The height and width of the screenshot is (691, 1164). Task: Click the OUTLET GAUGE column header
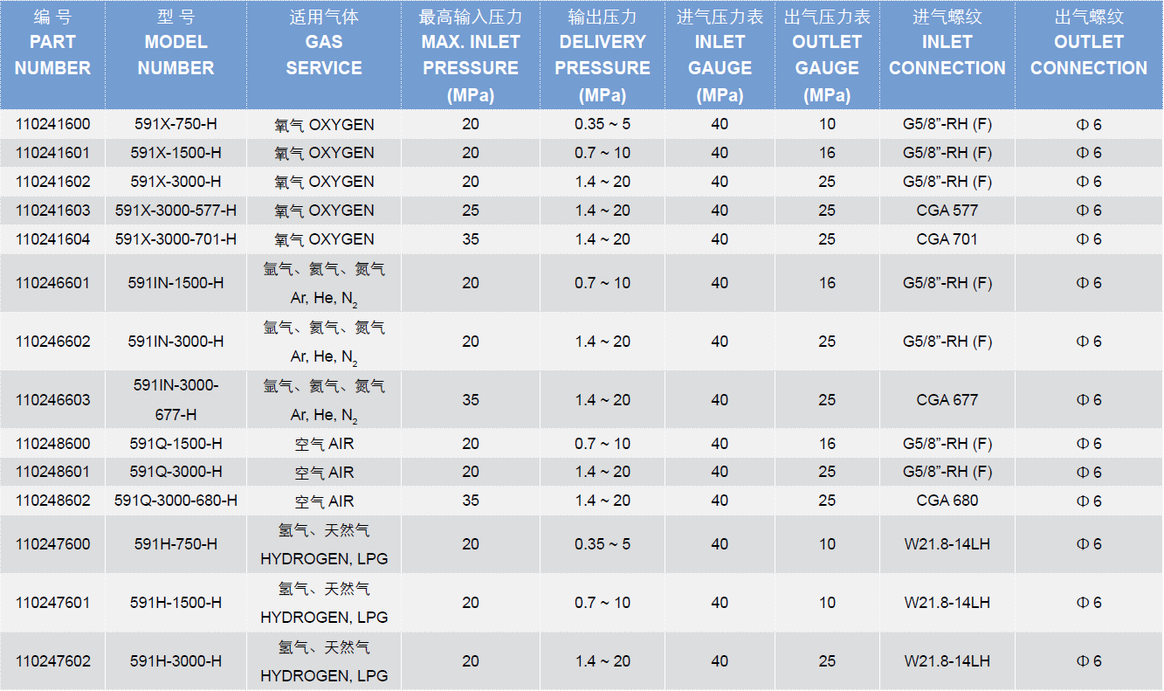coord(827,54)
